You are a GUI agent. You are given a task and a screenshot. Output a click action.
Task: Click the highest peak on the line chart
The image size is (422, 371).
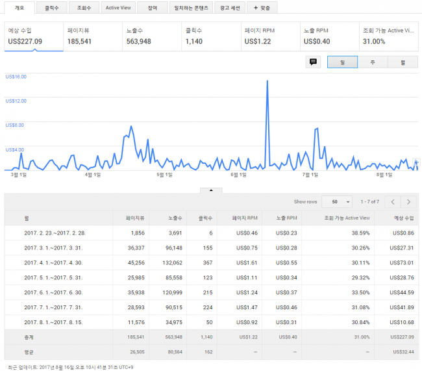pyautogui.click(x=267, y=82)
